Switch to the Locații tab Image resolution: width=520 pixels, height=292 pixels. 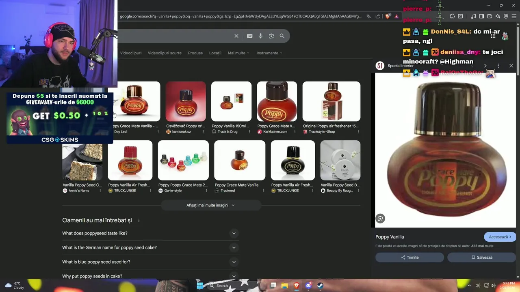pyautogui.click(x=215, y=53)
